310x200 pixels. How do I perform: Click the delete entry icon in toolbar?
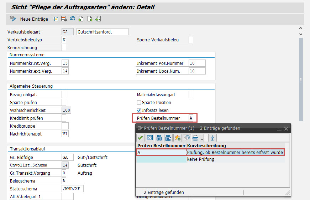64,19
